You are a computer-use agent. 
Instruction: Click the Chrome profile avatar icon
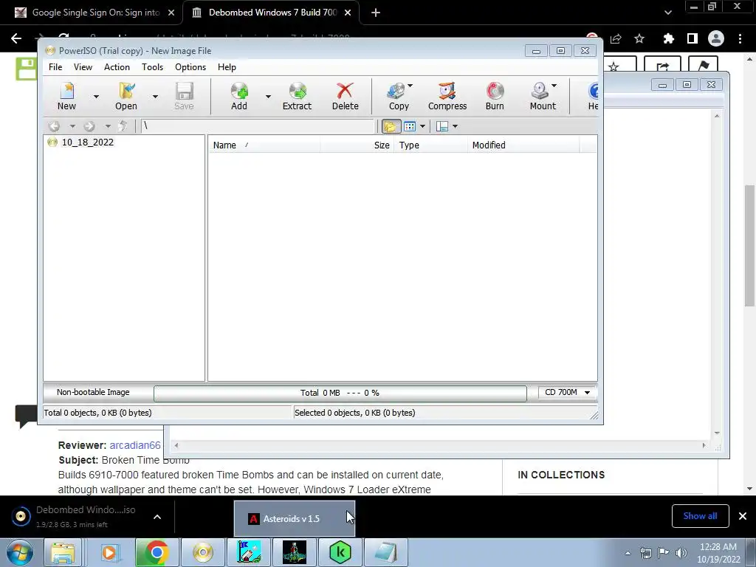716,38
